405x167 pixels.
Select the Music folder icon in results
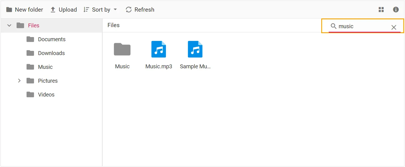point(122,49)
